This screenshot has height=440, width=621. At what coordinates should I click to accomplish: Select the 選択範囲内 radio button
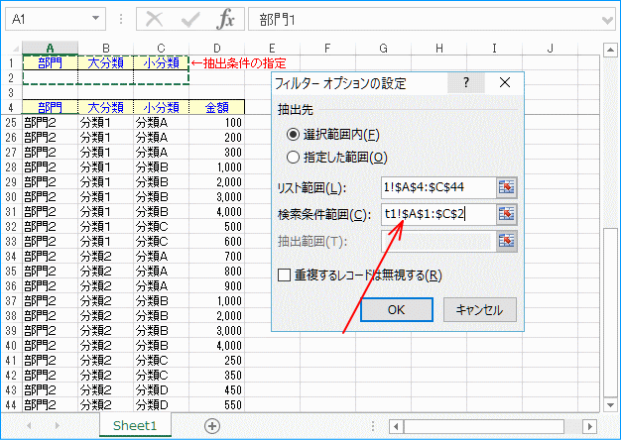pos(293,134)
